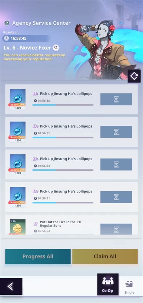Open the help question mark icon
Screen dimensions: 143x303
pyautogui.click(x=7, y=23)
